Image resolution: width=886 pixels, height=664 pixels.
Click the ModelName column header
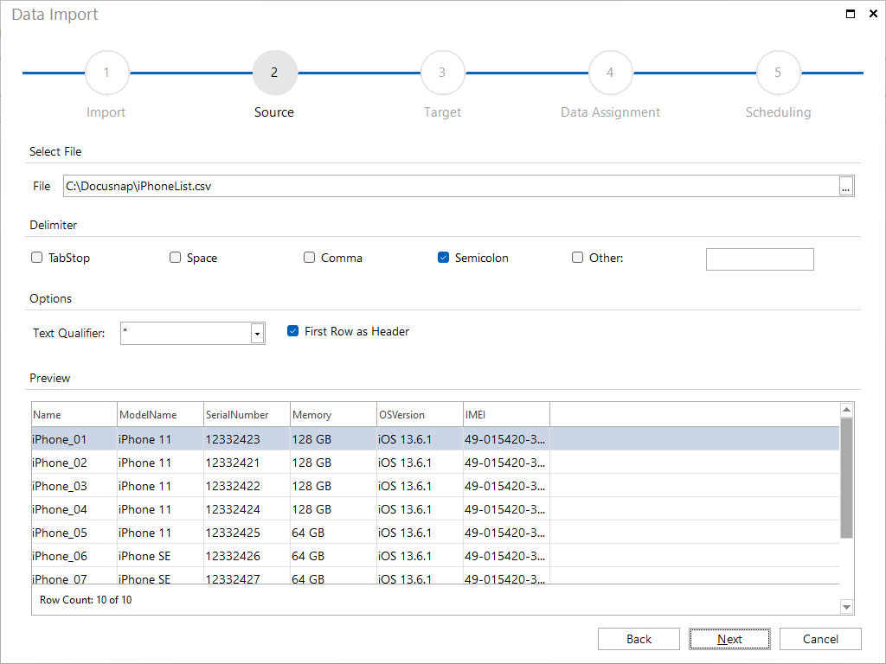coord(160,414)
